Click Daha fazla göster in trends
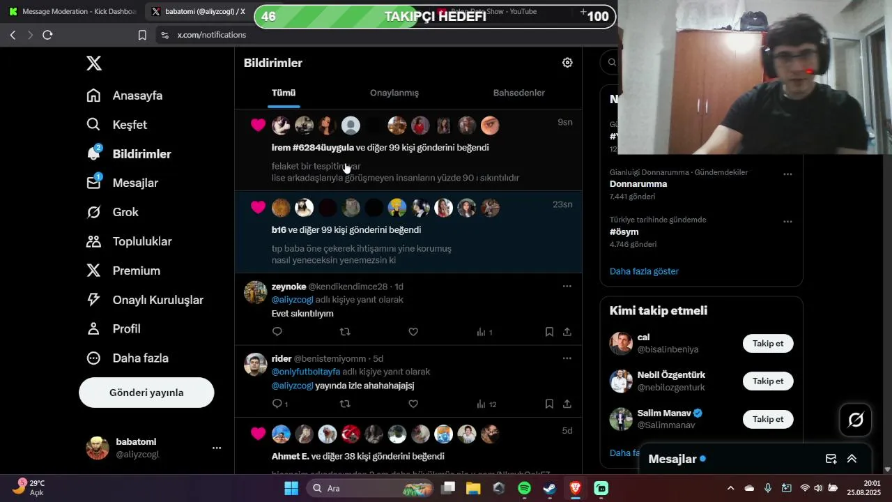Viewport: 892px width, 502px height. tap(644, 271)
